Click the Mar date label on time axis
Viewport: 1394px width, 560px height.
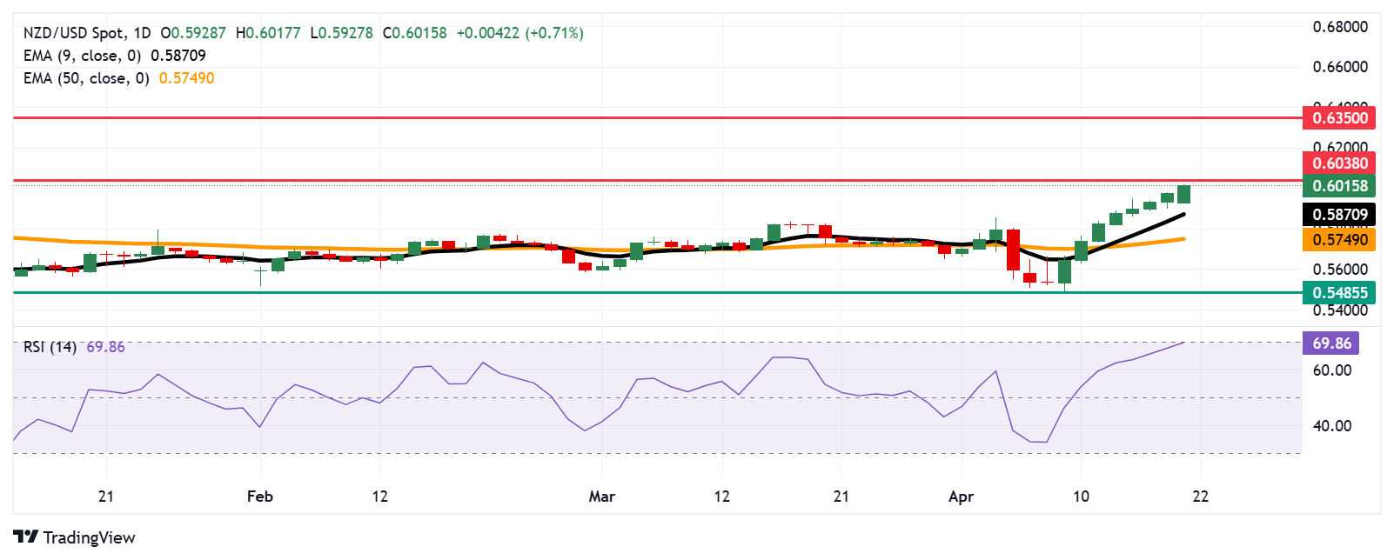(x=601, y=497)
